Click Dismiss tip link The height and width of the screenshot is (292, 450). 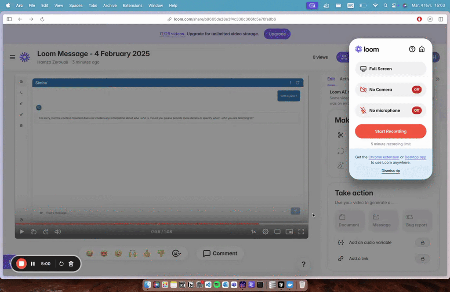pyautogui.click(x=391, y=171)
